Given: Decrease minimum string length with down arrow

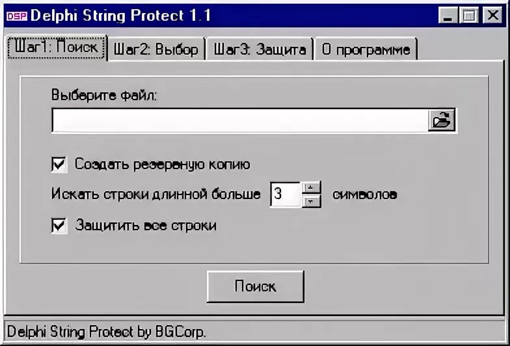Looking at the screenshot, I should 311,202.
